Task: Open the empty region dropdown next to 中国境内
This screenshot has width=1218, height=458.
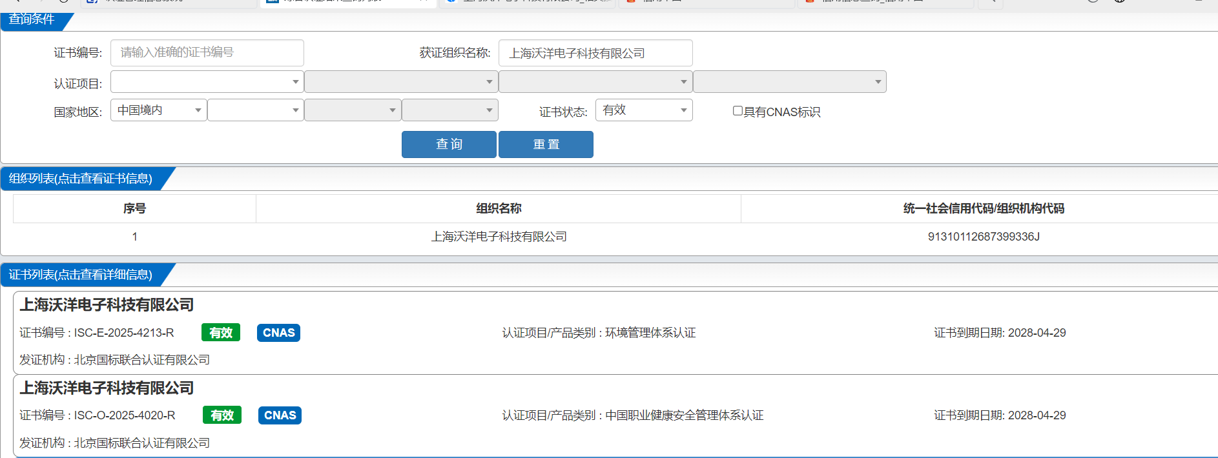Action: pos(256,110)
